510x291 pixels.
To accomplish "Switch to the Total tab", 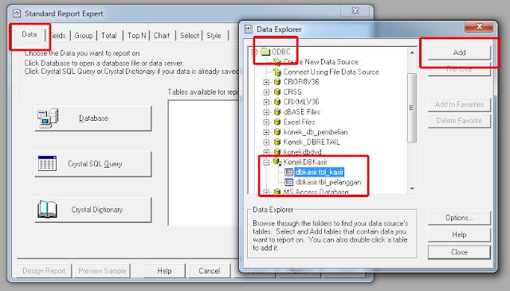I will (x=109, y=36).
